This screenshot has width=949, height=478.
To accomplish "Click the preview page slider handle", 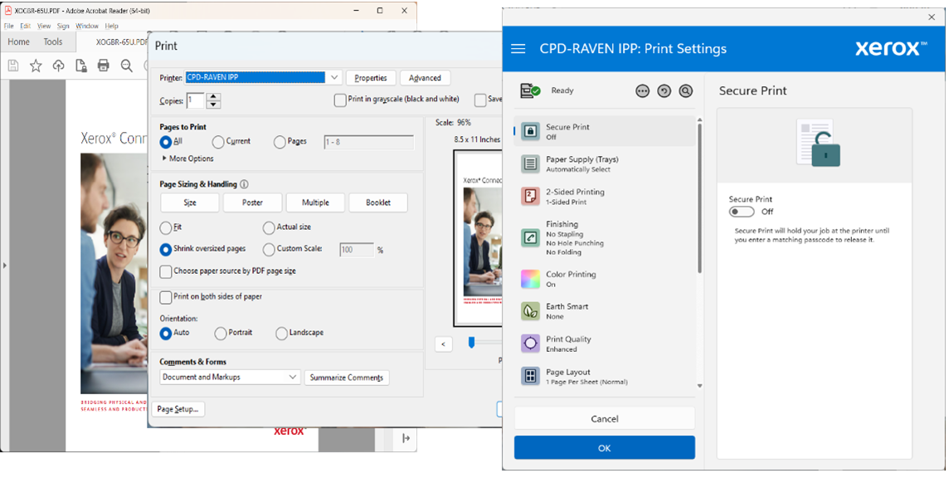I will 471,343.
